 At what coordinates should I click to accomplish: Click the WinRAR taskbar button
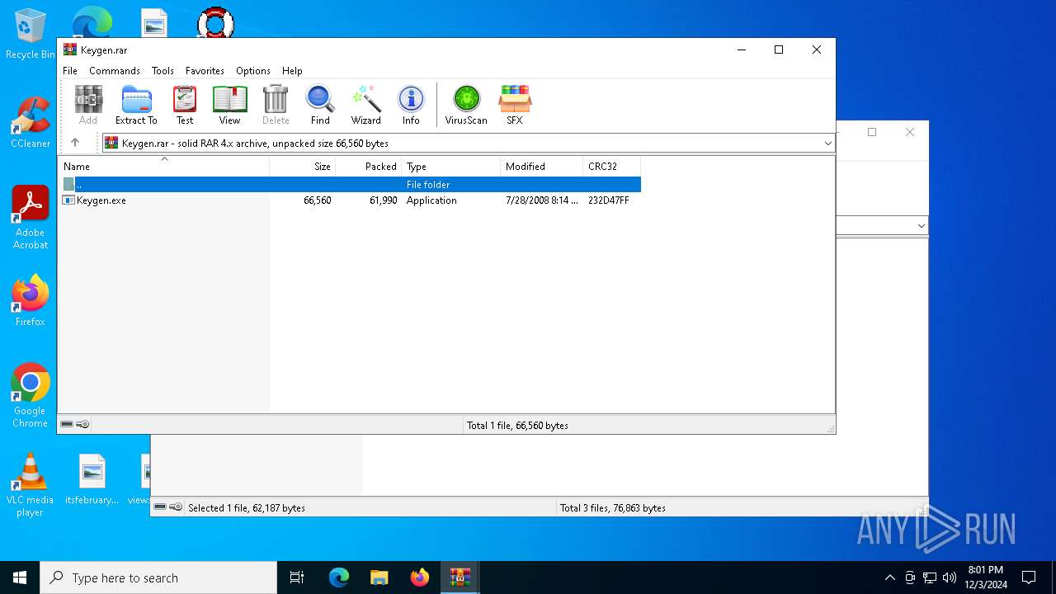coord(460,577)
